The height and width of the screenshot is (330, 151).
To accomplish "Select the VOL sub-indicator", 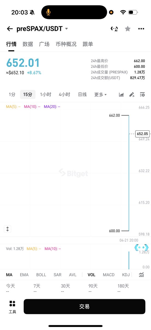I will coord(91,275).
